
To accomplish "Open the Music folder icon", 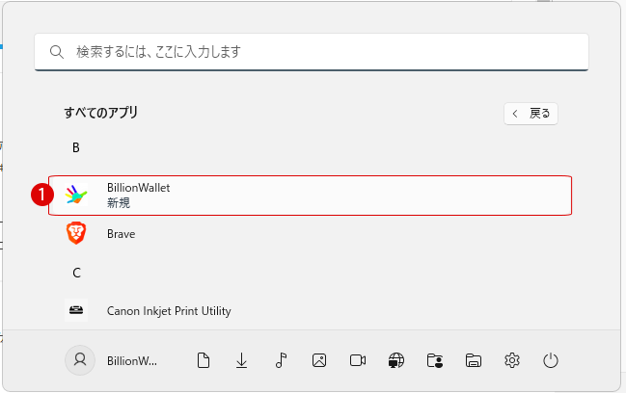I will 281,360.
